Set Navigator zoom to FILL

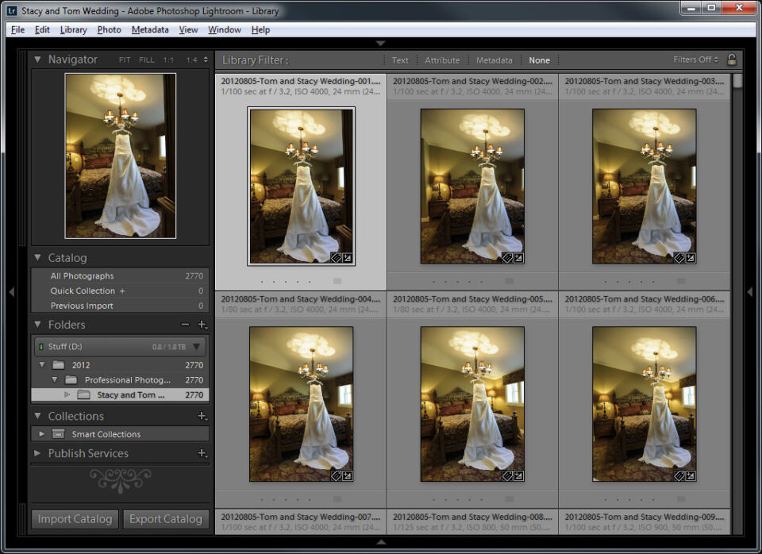click(x=147, y=60)
